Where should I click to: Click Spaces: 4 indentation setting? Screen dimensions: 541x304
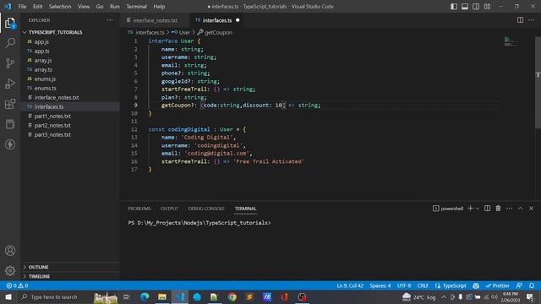[x=380, y=285]
